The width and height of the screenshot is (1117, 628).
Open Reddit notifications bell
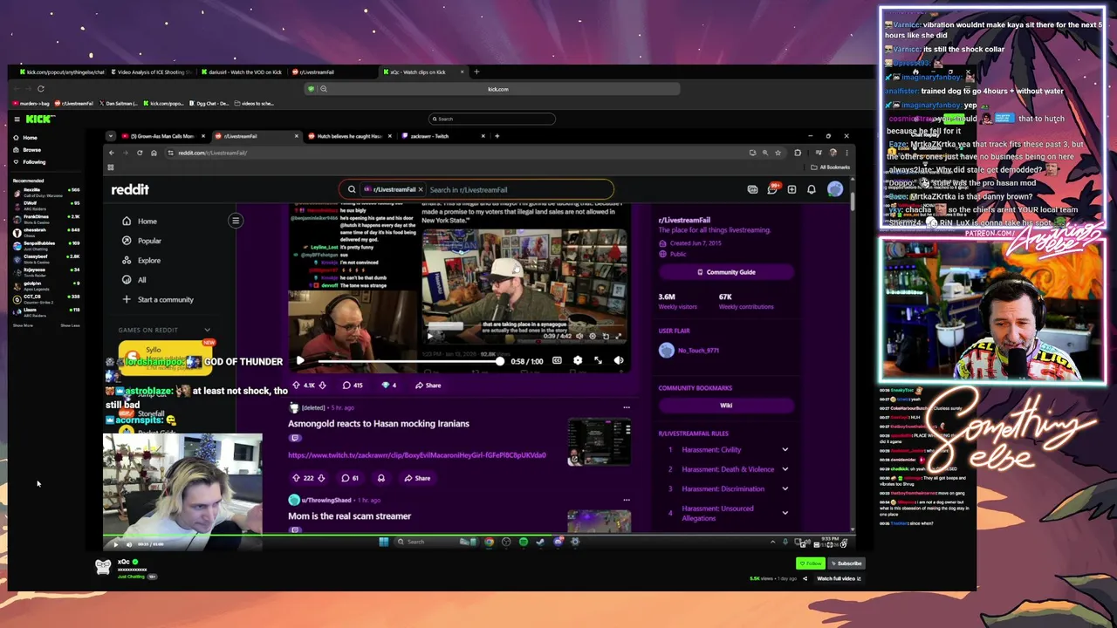(x=812, y=189)
